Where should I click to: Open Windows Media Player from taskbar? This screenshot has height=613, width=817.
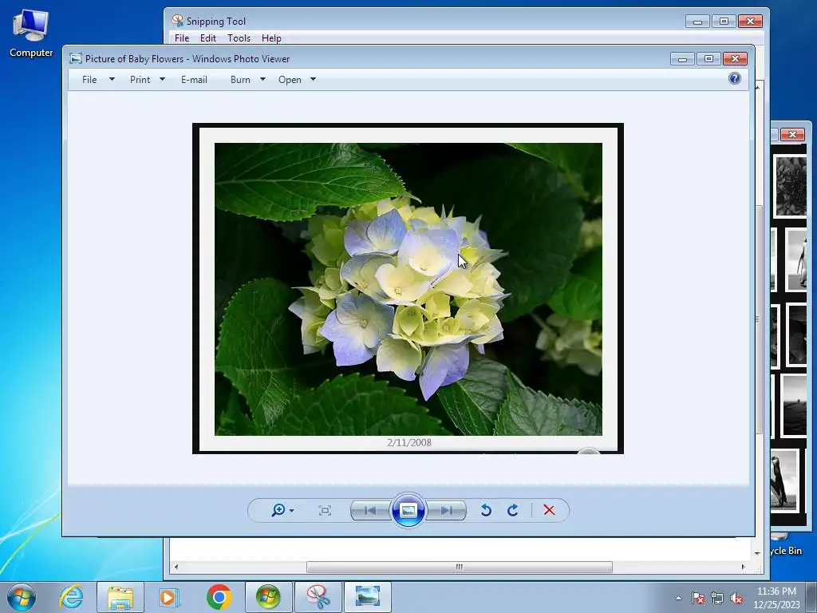point(169,597)
